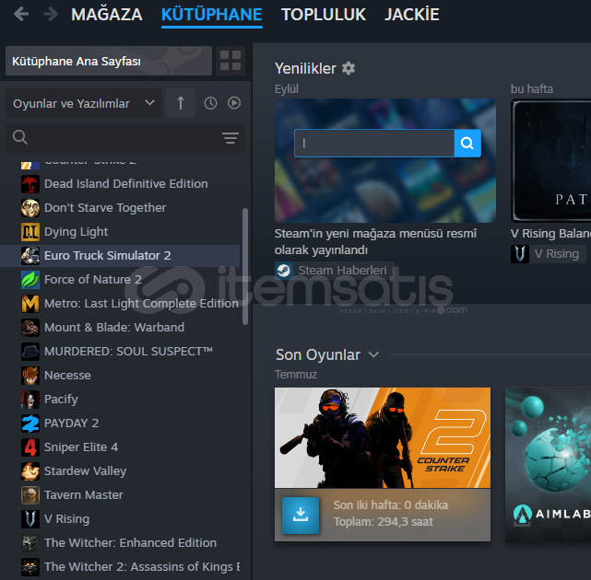
Task: Sort library with the up arrow
Action: point(181,103)
